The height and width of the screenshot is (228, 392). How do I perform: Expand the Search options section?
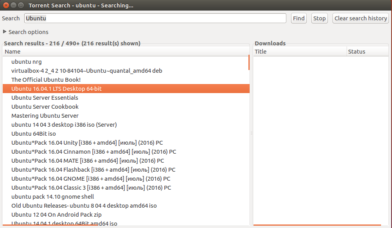25,32
